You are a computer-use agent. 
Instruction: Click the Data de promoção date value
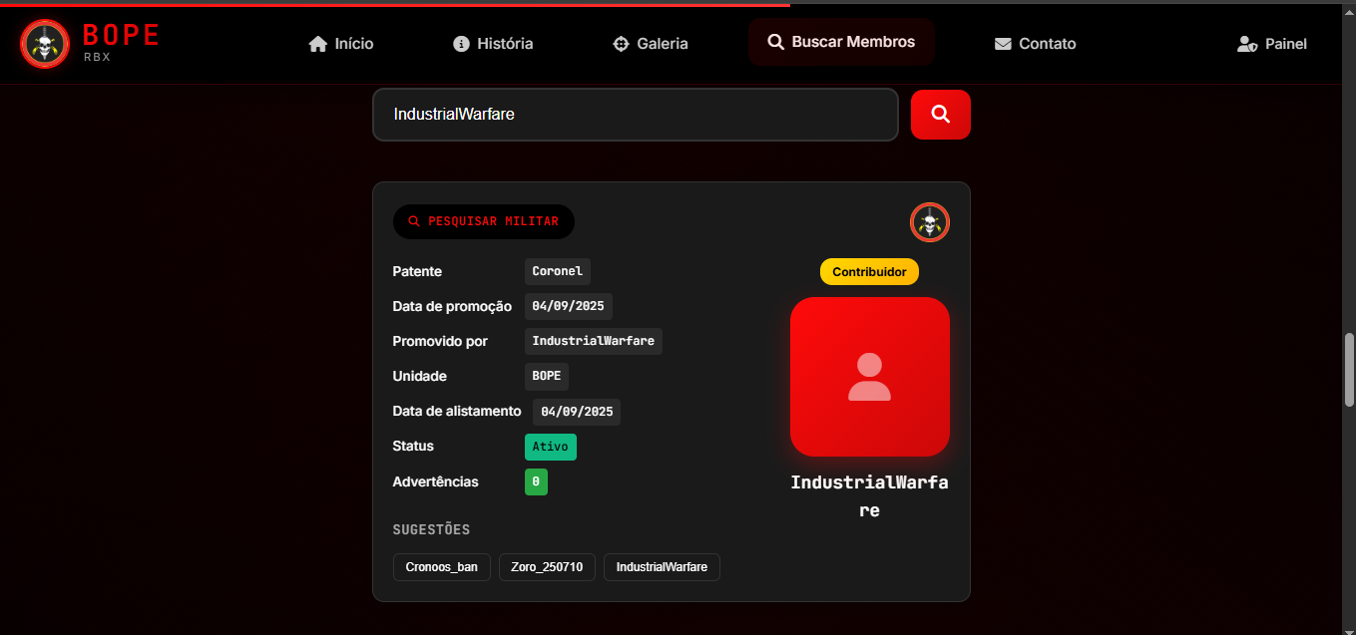[x=569, y=306]
